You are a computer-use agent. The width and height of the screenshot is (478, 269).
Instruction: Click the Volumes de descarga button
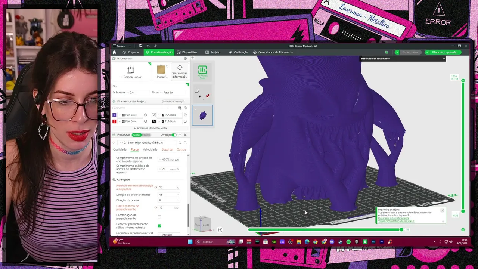click(173, 102)
